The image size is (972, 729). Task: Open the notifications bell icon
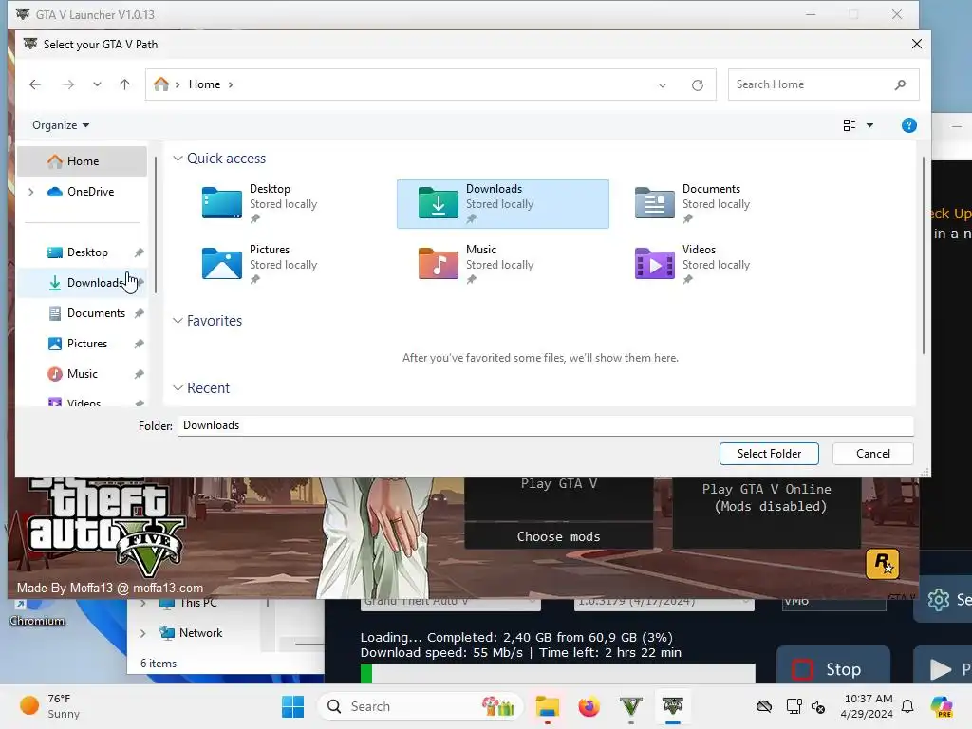[x=907, y=706]
